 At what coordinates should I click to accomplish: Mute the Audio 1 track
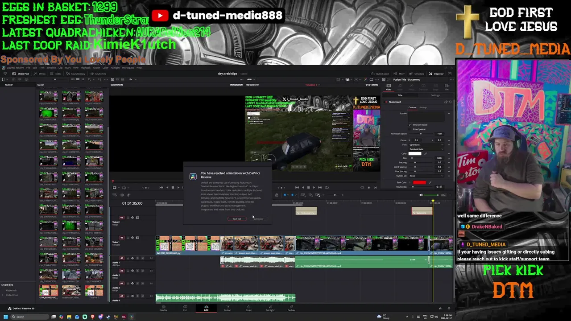pos(142,258)
